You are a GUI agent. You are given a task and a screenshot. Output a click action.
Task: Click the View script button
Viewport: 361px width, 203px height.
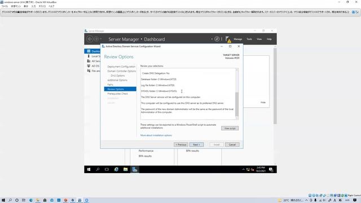pyautogui.click(x=230, y=128)
